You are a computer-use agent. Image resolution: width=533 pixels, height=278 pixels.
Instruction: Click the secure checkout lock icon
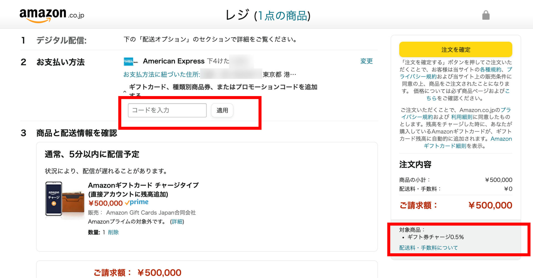coord(486,15)
